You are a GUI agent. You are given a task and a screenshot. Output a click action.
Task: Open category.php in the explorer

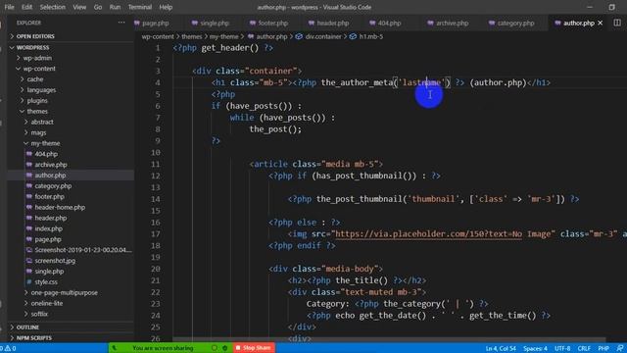(x=53, y=186)
